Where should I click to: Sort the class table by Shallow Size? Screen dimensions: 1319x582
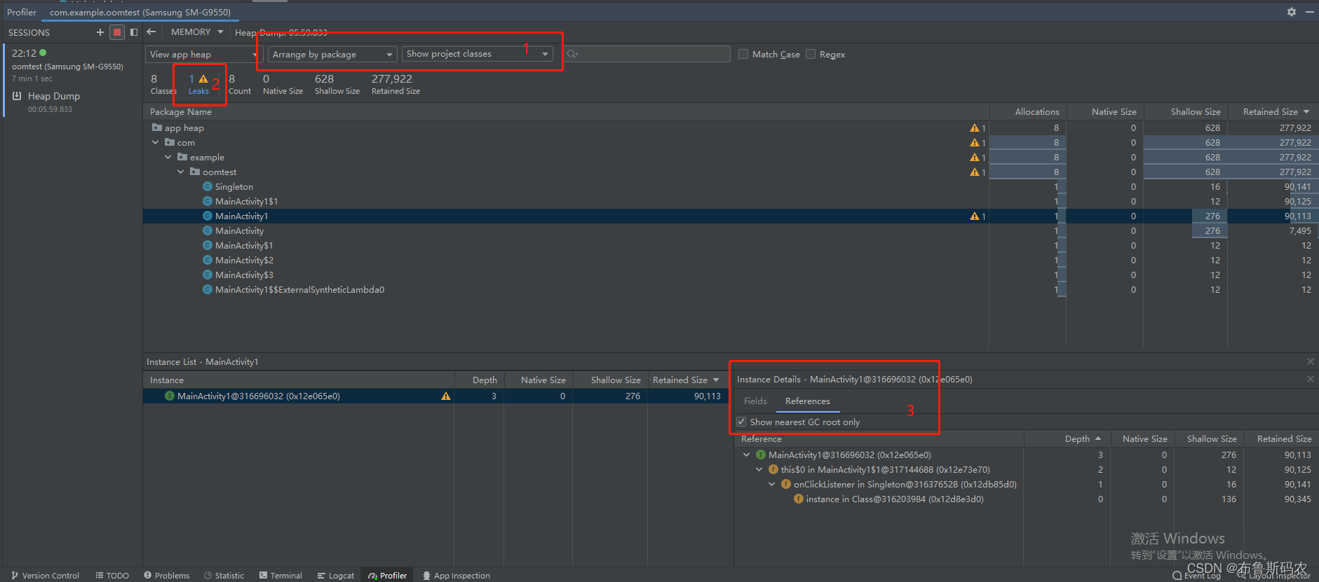coord(1186,112)
